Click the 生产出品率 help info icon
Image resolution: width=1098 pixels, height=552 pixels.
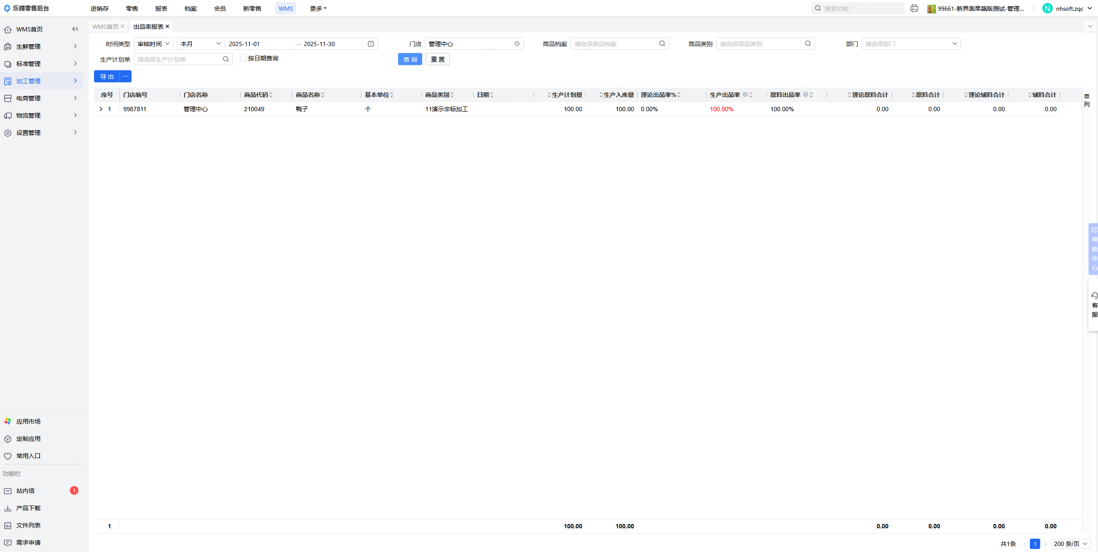tap(745, 95)
